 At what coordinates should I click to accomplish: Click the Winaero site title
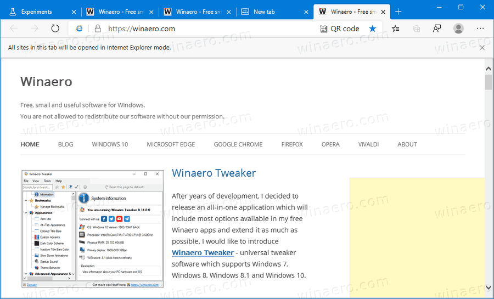(46, 82)
